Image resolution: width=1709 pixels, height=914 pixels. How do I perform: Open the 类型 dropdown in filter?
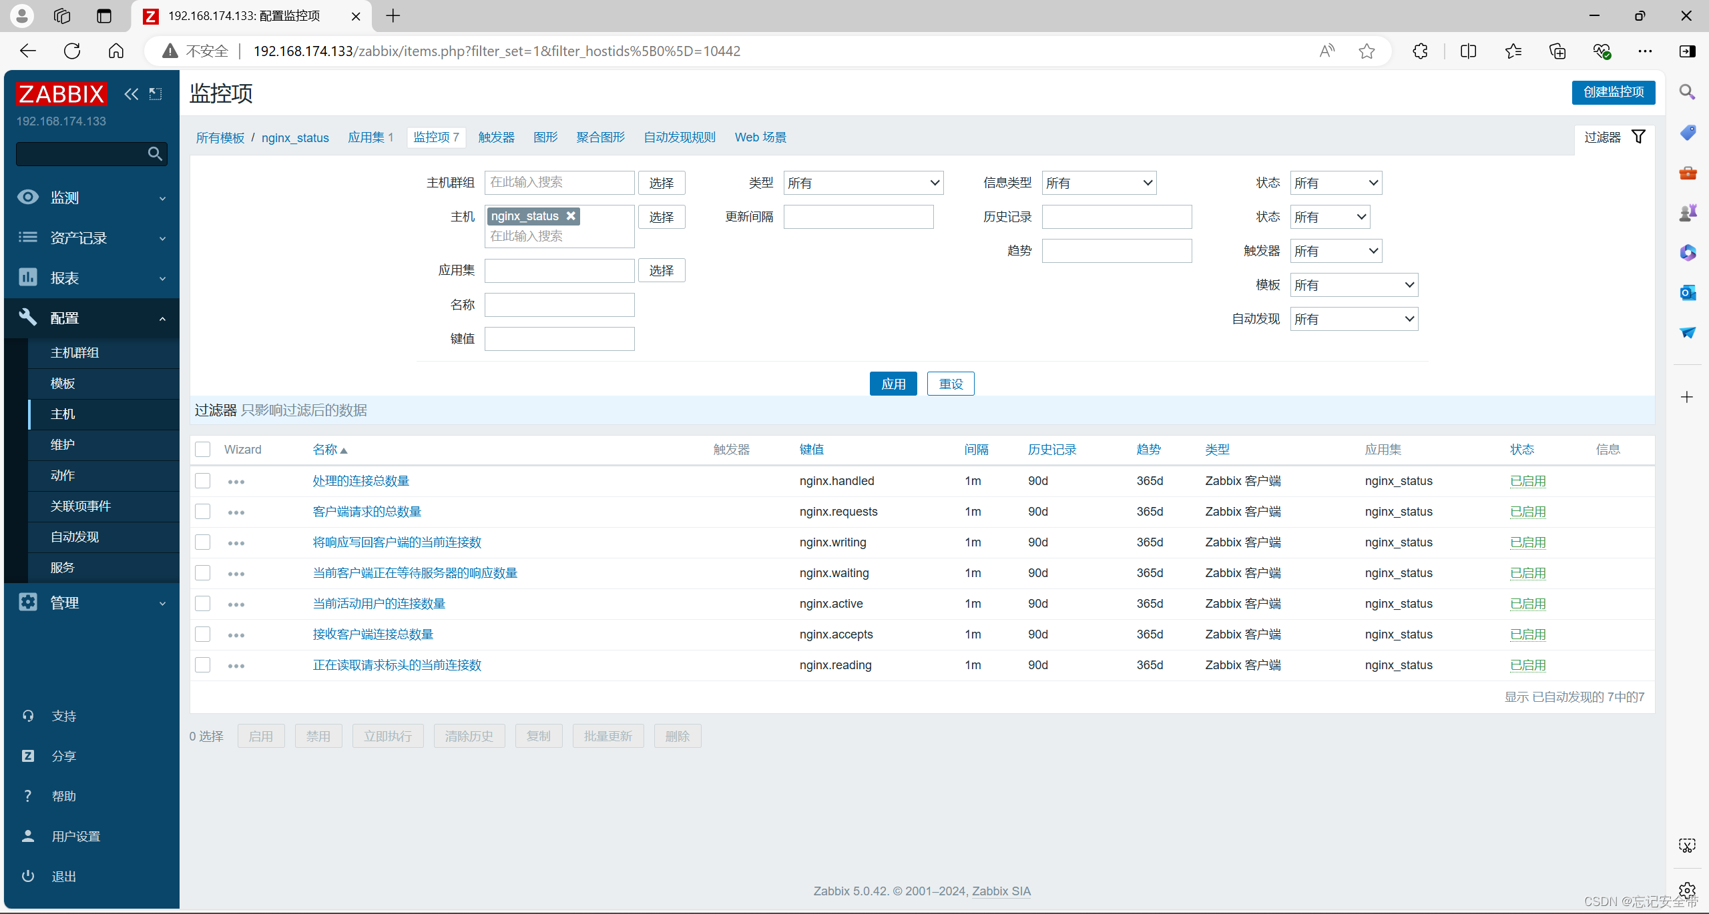tap(863, 183)
